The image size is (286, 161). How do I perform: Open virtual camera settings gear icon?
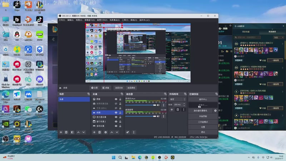click(x=215, y=111)
